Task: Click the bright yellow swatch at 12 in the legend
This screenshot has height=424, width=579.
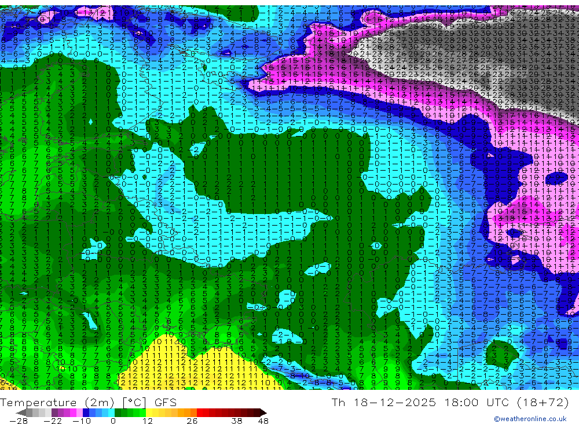Action: click(149, 413)
